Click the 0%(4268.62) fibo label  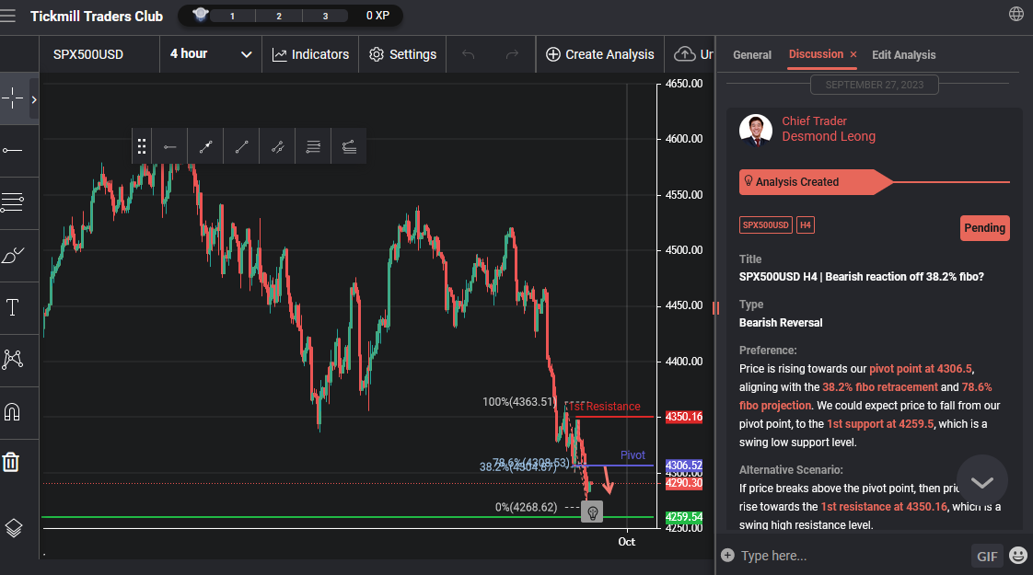pos(527,507)
